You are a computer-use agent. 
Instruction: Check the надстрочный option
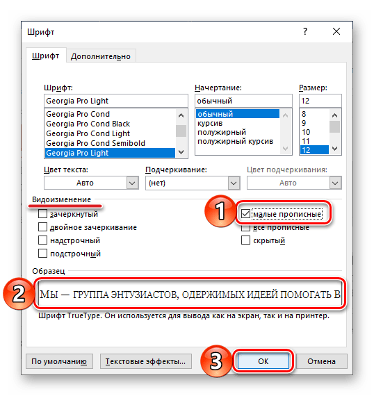tap(42, 240)
